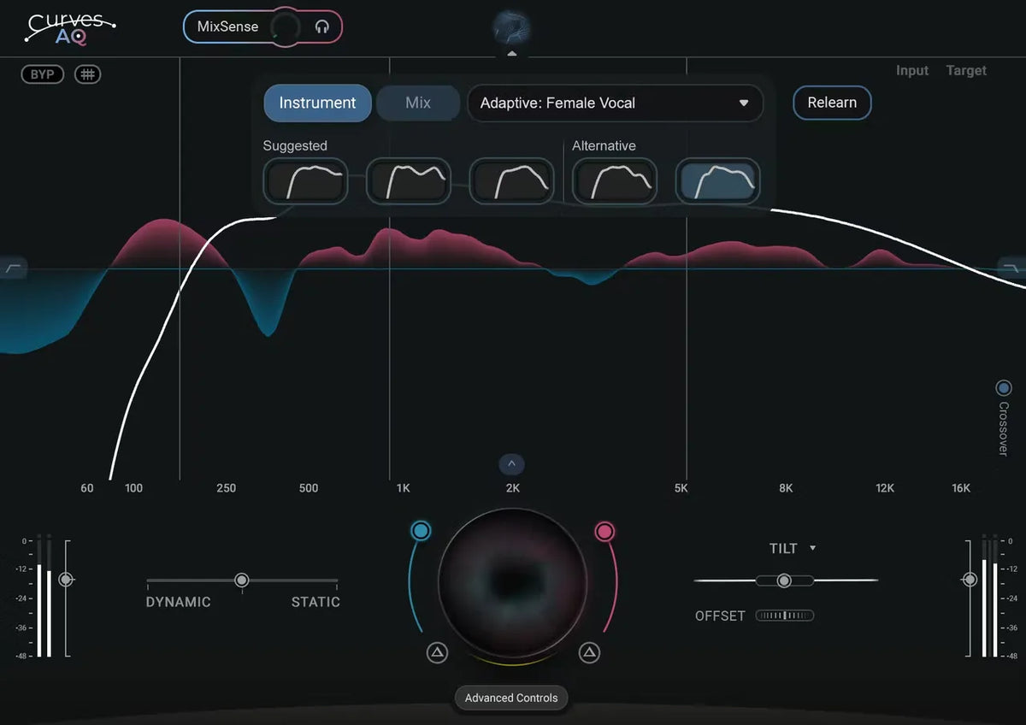Select the high-cut filter icon on right edge
The width and height of the screenshot is (1026, 725).
coord(1011,268)
